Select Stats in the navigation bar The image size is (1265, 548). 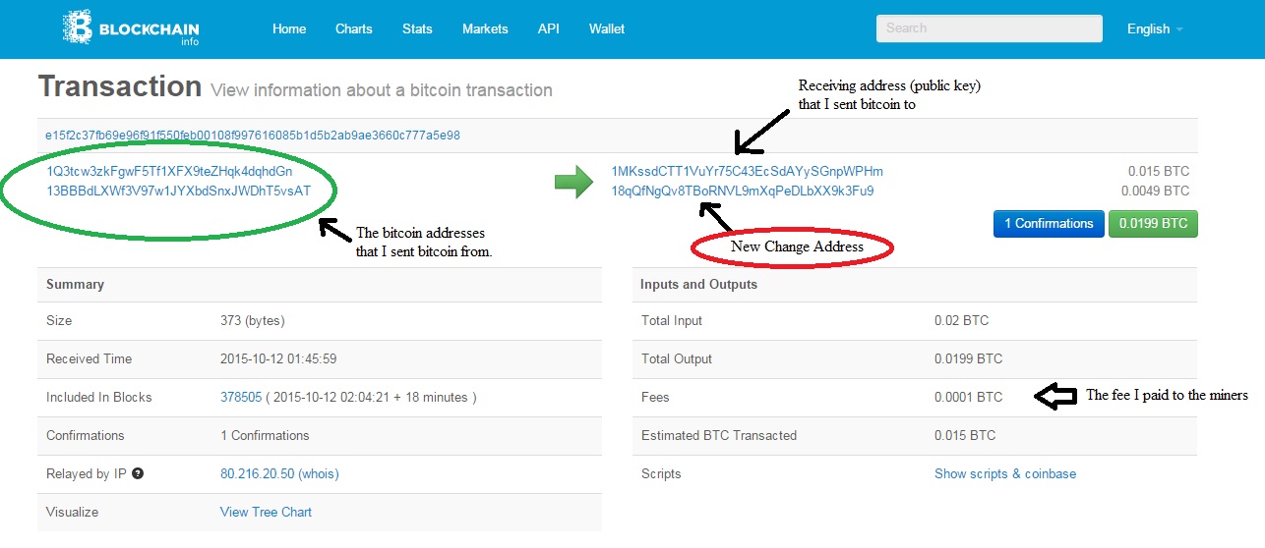tap(417, 28)
